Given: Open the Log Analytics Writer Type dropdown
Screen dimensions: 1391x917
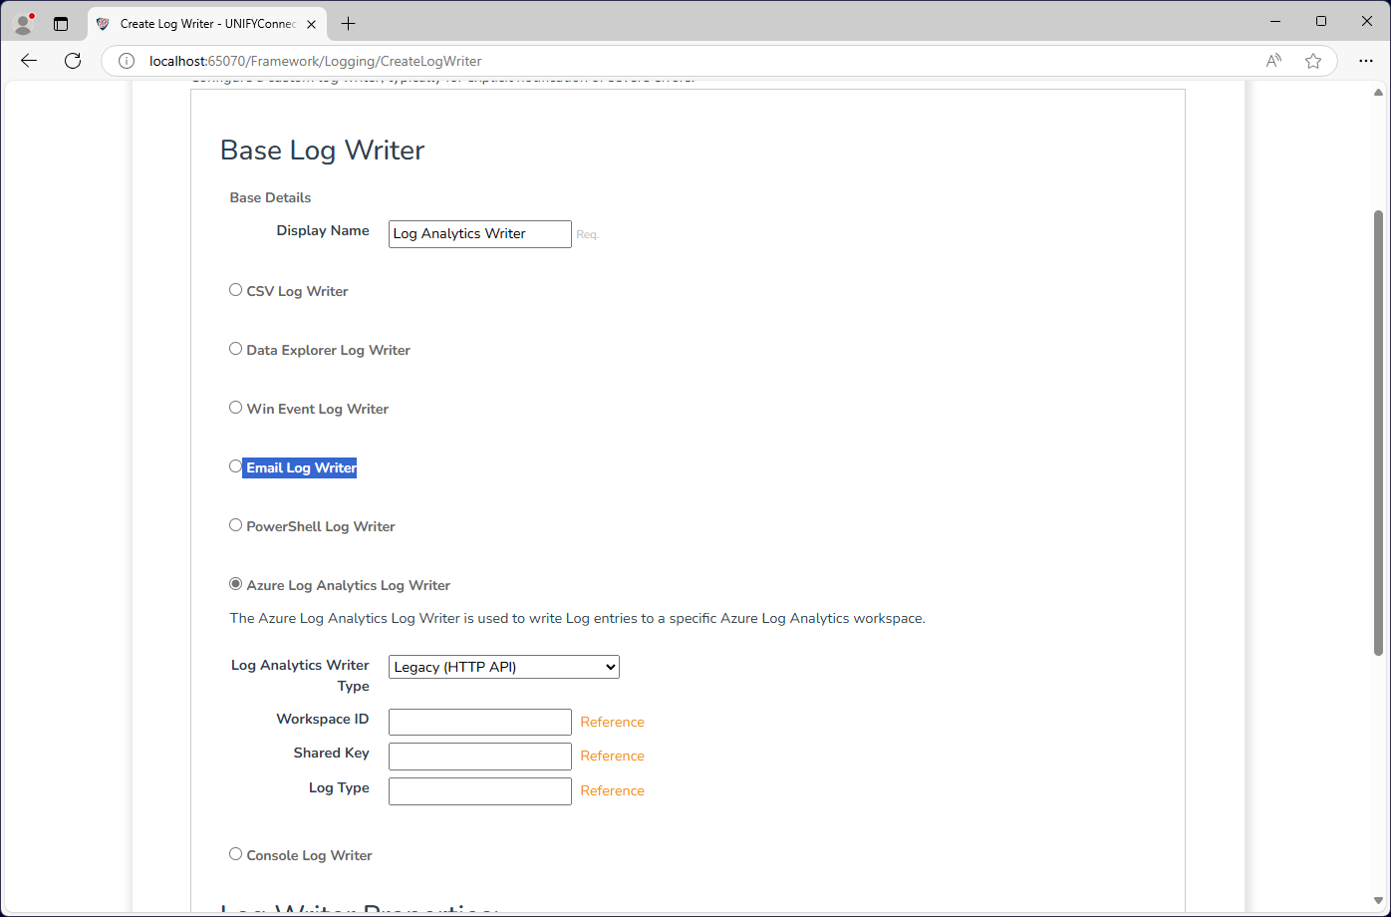Looking at the screenshot, I should (x=504, y=667).
